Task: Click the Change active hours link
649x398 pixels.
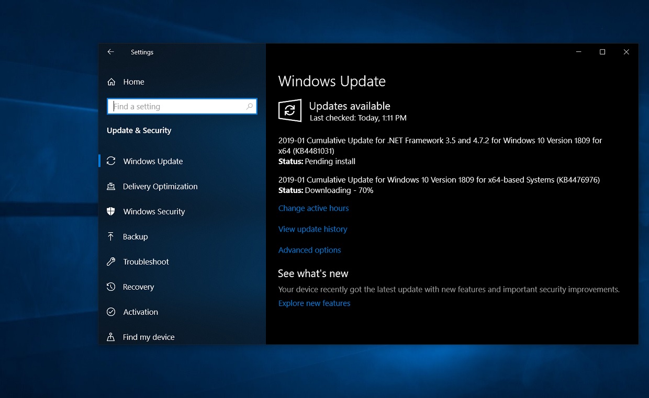Action: point(314,208)
